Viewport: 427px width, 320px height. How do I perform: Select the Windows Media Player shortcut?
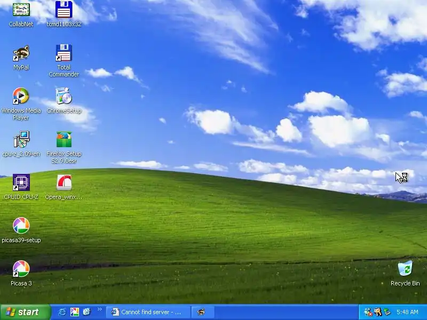[21, 103]
